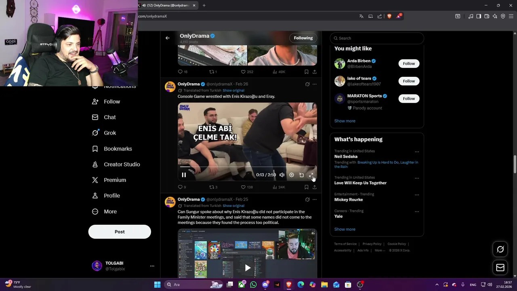Open Bookmarks in the sidebar
The image size is (517, 291).
112,149
